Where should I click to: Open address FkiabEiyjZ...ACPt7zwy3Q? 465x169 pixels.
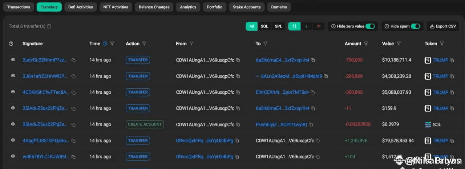281,124
